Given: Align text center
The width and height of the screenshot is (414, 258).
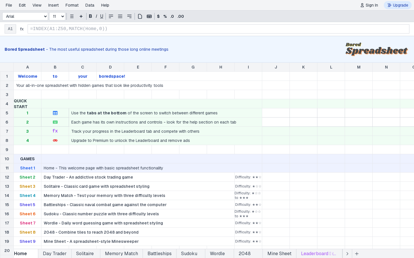Looking at the screenshot, I should click(120, 16).
